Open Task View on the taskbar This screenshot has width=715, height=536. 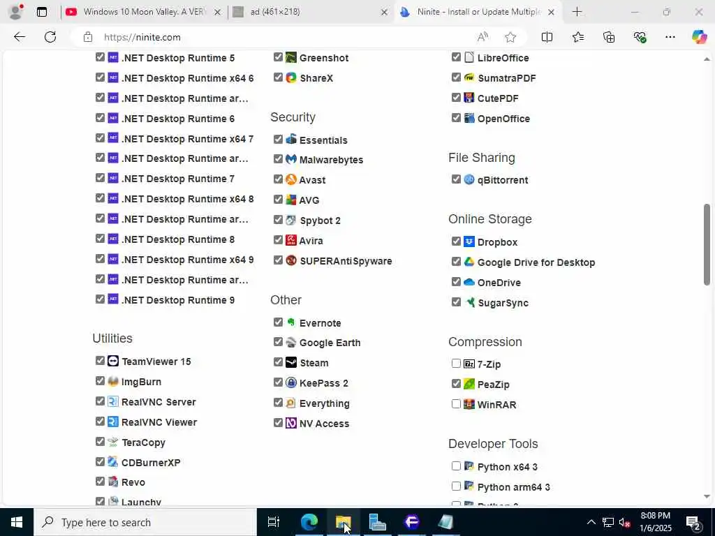tap(273, 522)
